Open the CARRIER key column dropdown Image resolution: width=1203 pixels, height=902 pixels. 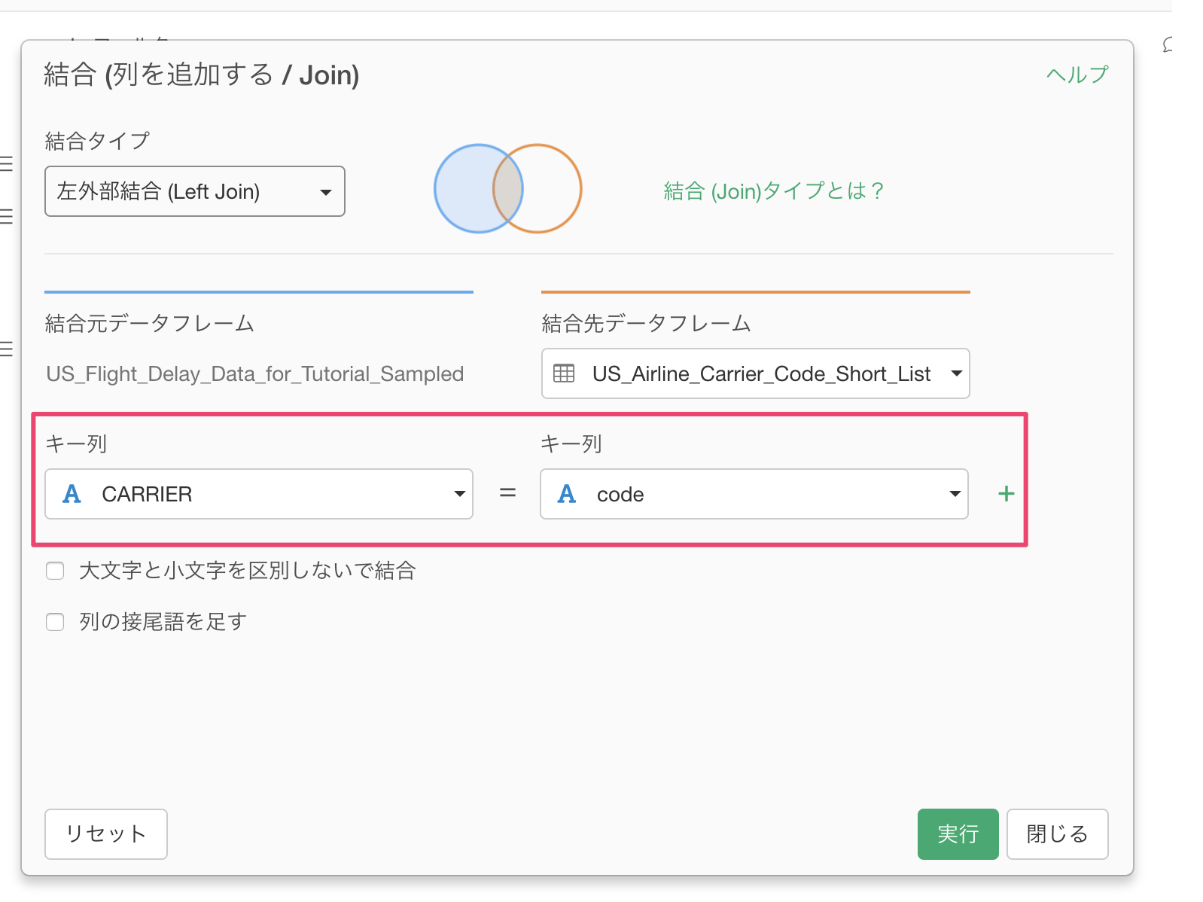(x=259, y=494)
